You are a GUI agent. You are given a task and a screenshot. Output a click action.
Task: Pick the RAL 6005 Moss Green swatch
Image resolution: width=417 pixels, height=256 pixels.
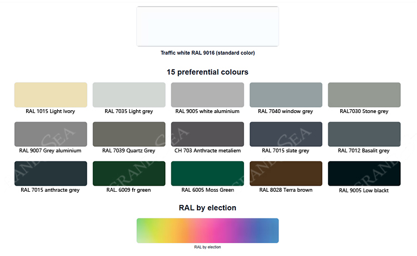point(207,173)
